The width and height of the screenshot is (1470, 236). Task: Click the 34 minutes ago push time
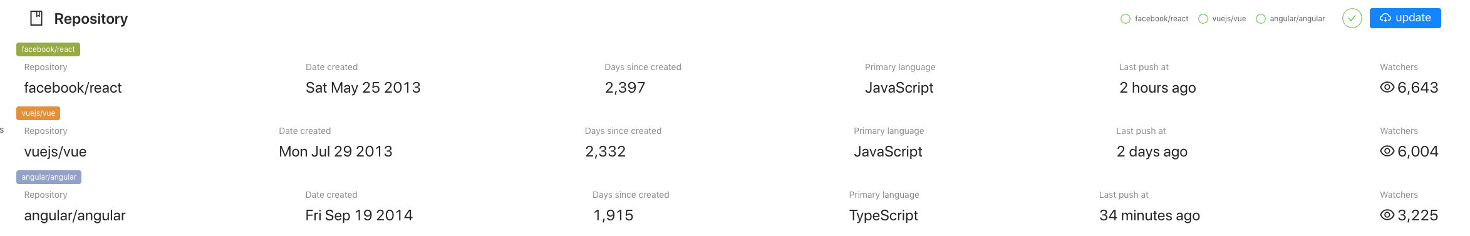point(1149,215)
